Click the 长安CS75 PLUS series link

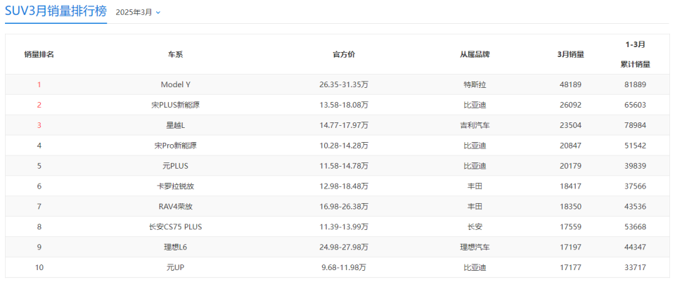tap(175, 227)
